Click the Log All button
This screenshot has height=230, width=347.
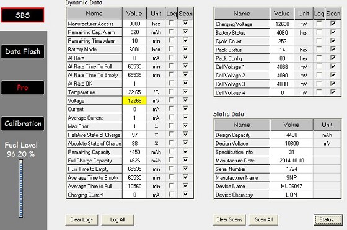118,219
